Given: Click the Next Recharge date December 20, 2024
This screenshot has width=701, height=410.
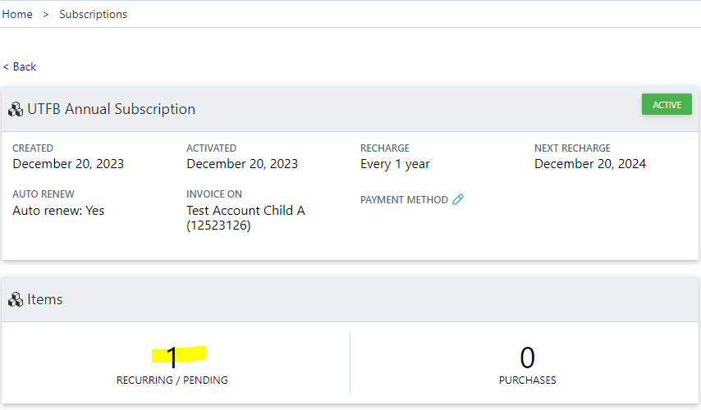Looking at the screenshot, I should (x=589, y=164).
